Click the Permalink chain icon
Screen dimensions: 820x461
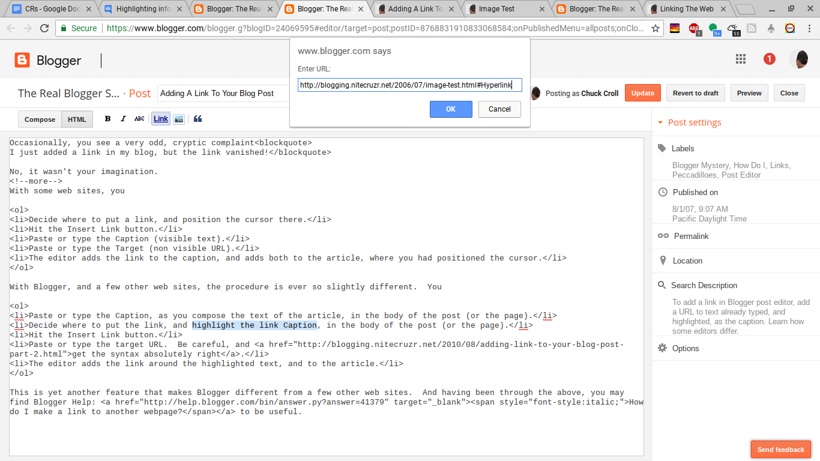tap(663, 236)
